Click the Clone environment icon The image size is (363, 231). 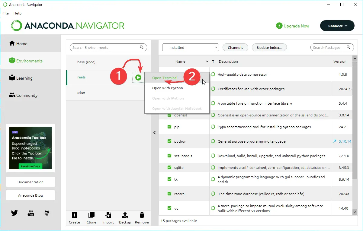point(91,215)
